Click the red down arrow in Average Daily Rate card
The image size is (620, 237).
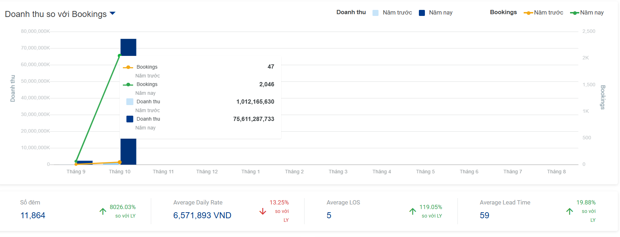(x=263, y=211)
